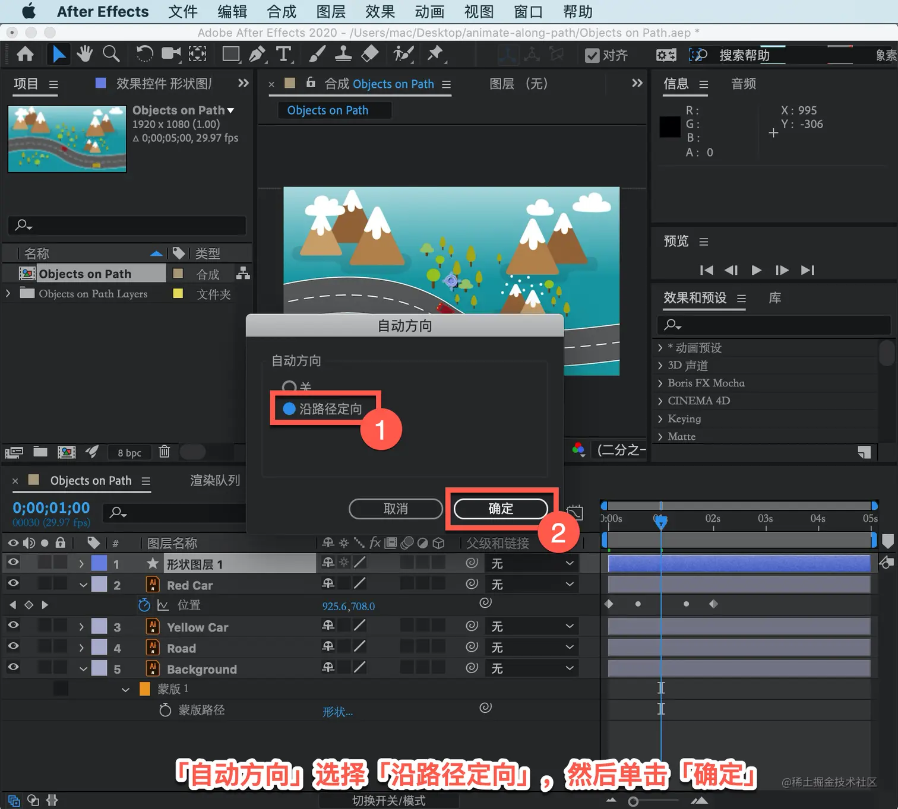This screenshot has height=809, width=898.
Task: Click the timeline zoom slider handle
Action: point(633,802)
